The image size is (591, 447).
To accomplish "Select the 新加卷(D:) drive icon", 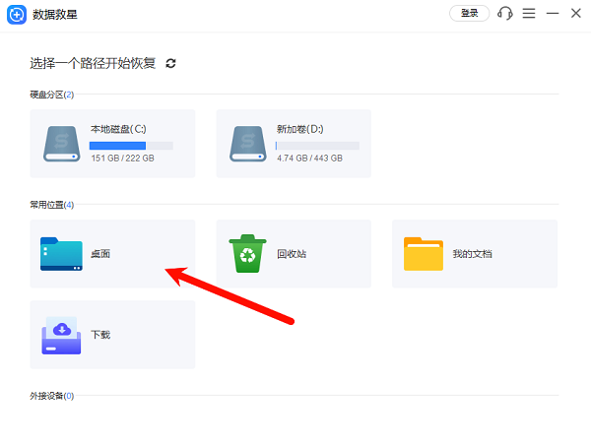I will coord(247,144).
